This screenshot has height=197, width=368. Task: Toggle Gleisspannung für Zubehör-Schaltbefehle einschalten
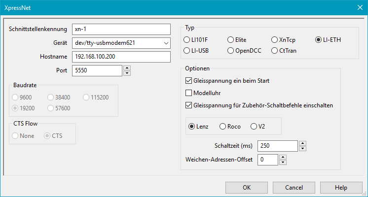tap(189, 105)
